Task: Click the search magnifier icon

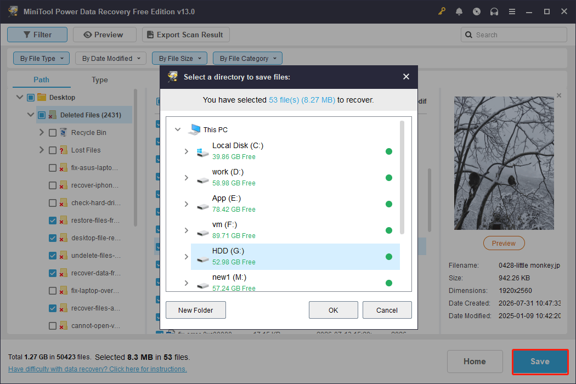Action: pyautogui.click(x=468, y=35)
